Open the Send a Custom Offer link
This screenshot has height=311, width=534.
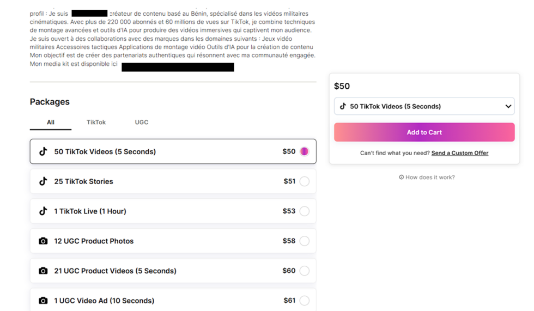[x=460, y=153]
